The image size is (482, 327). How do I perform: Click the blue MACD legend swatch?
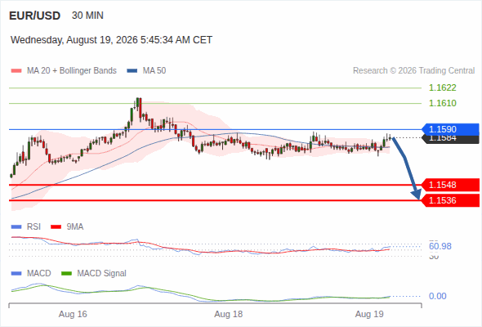pos(16,274)
